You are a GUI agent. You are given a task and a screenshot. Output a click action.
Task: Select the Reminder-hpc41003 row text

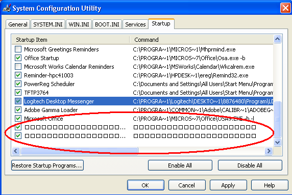[x=48, y=75]
